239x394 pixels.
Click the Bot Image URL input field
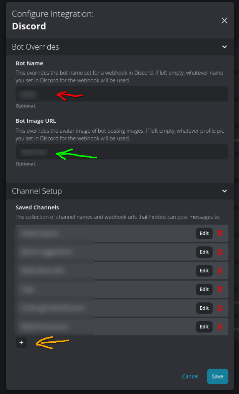(122, 152)
